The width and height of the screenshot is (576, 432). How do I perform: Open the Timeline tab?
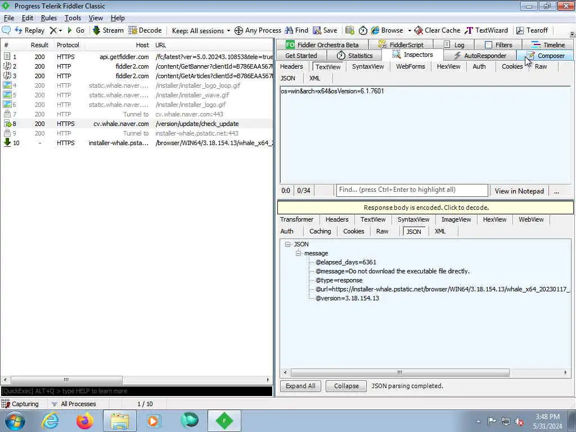[548, 45]
